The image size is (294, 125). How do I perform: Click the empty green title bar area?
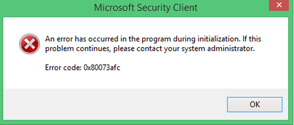point(47,8)
